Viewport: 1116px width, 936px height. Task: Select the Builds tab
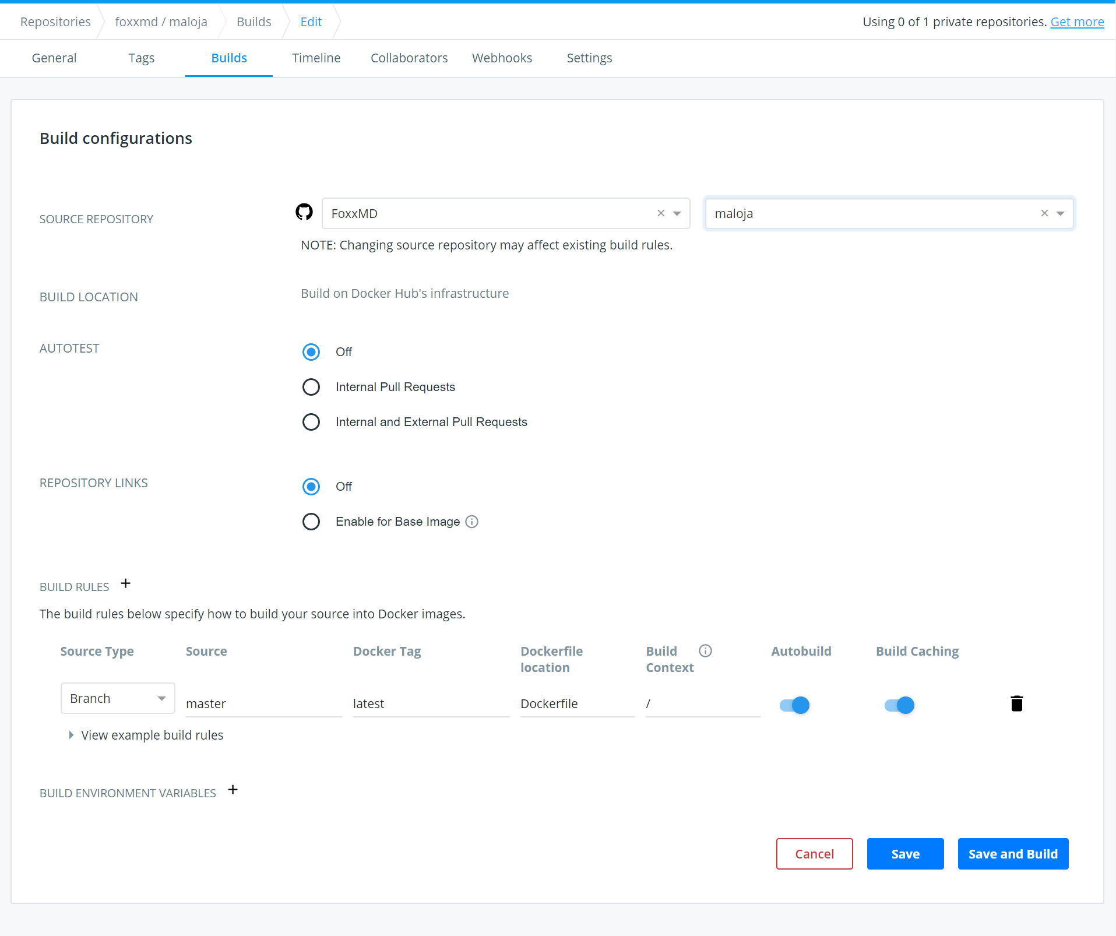[x=229, y=58]
